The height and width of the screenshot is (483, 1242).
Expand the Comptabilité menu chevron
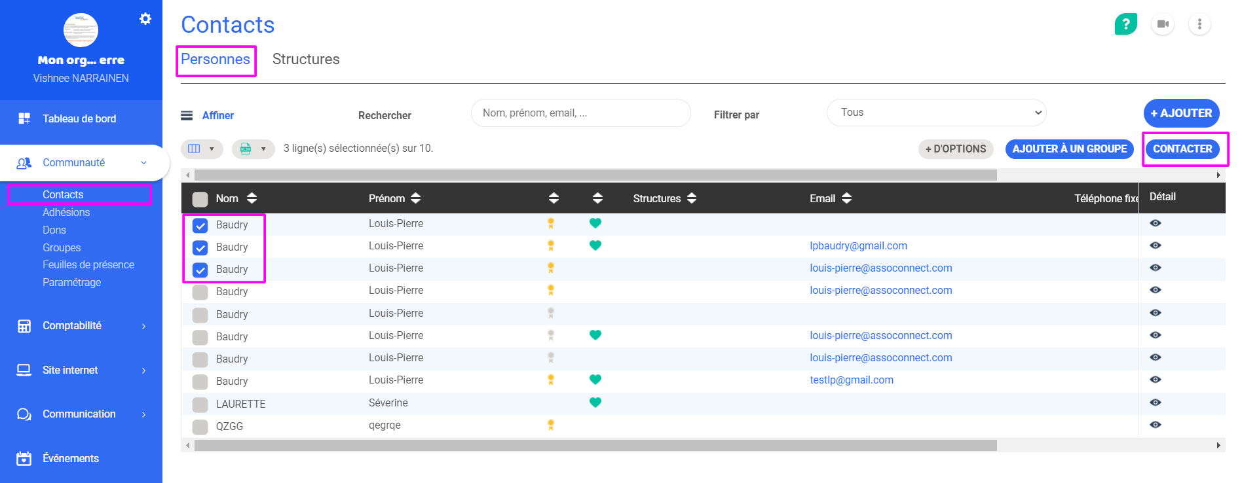pyautogui.click(x=143, y=326)
